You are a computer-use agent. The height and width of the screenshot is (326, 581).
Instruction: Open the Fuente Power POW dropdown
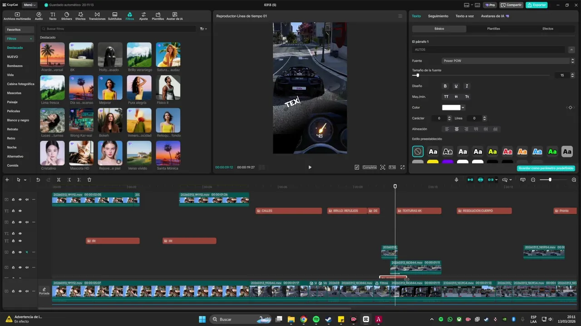[x=508, y=61]
